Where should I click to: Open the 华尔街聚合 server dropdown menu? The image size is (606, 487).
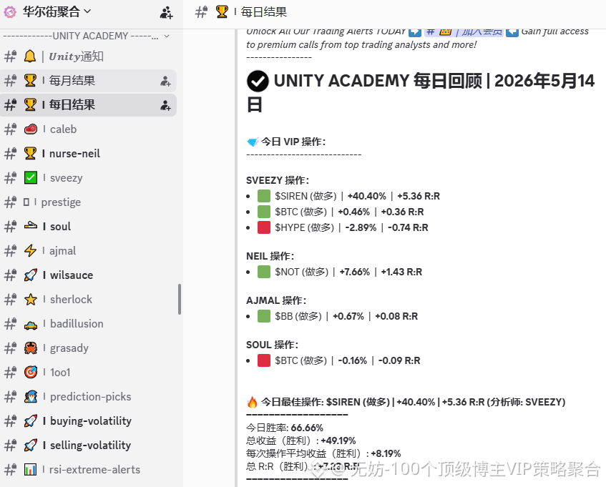[x=56, y=12]
